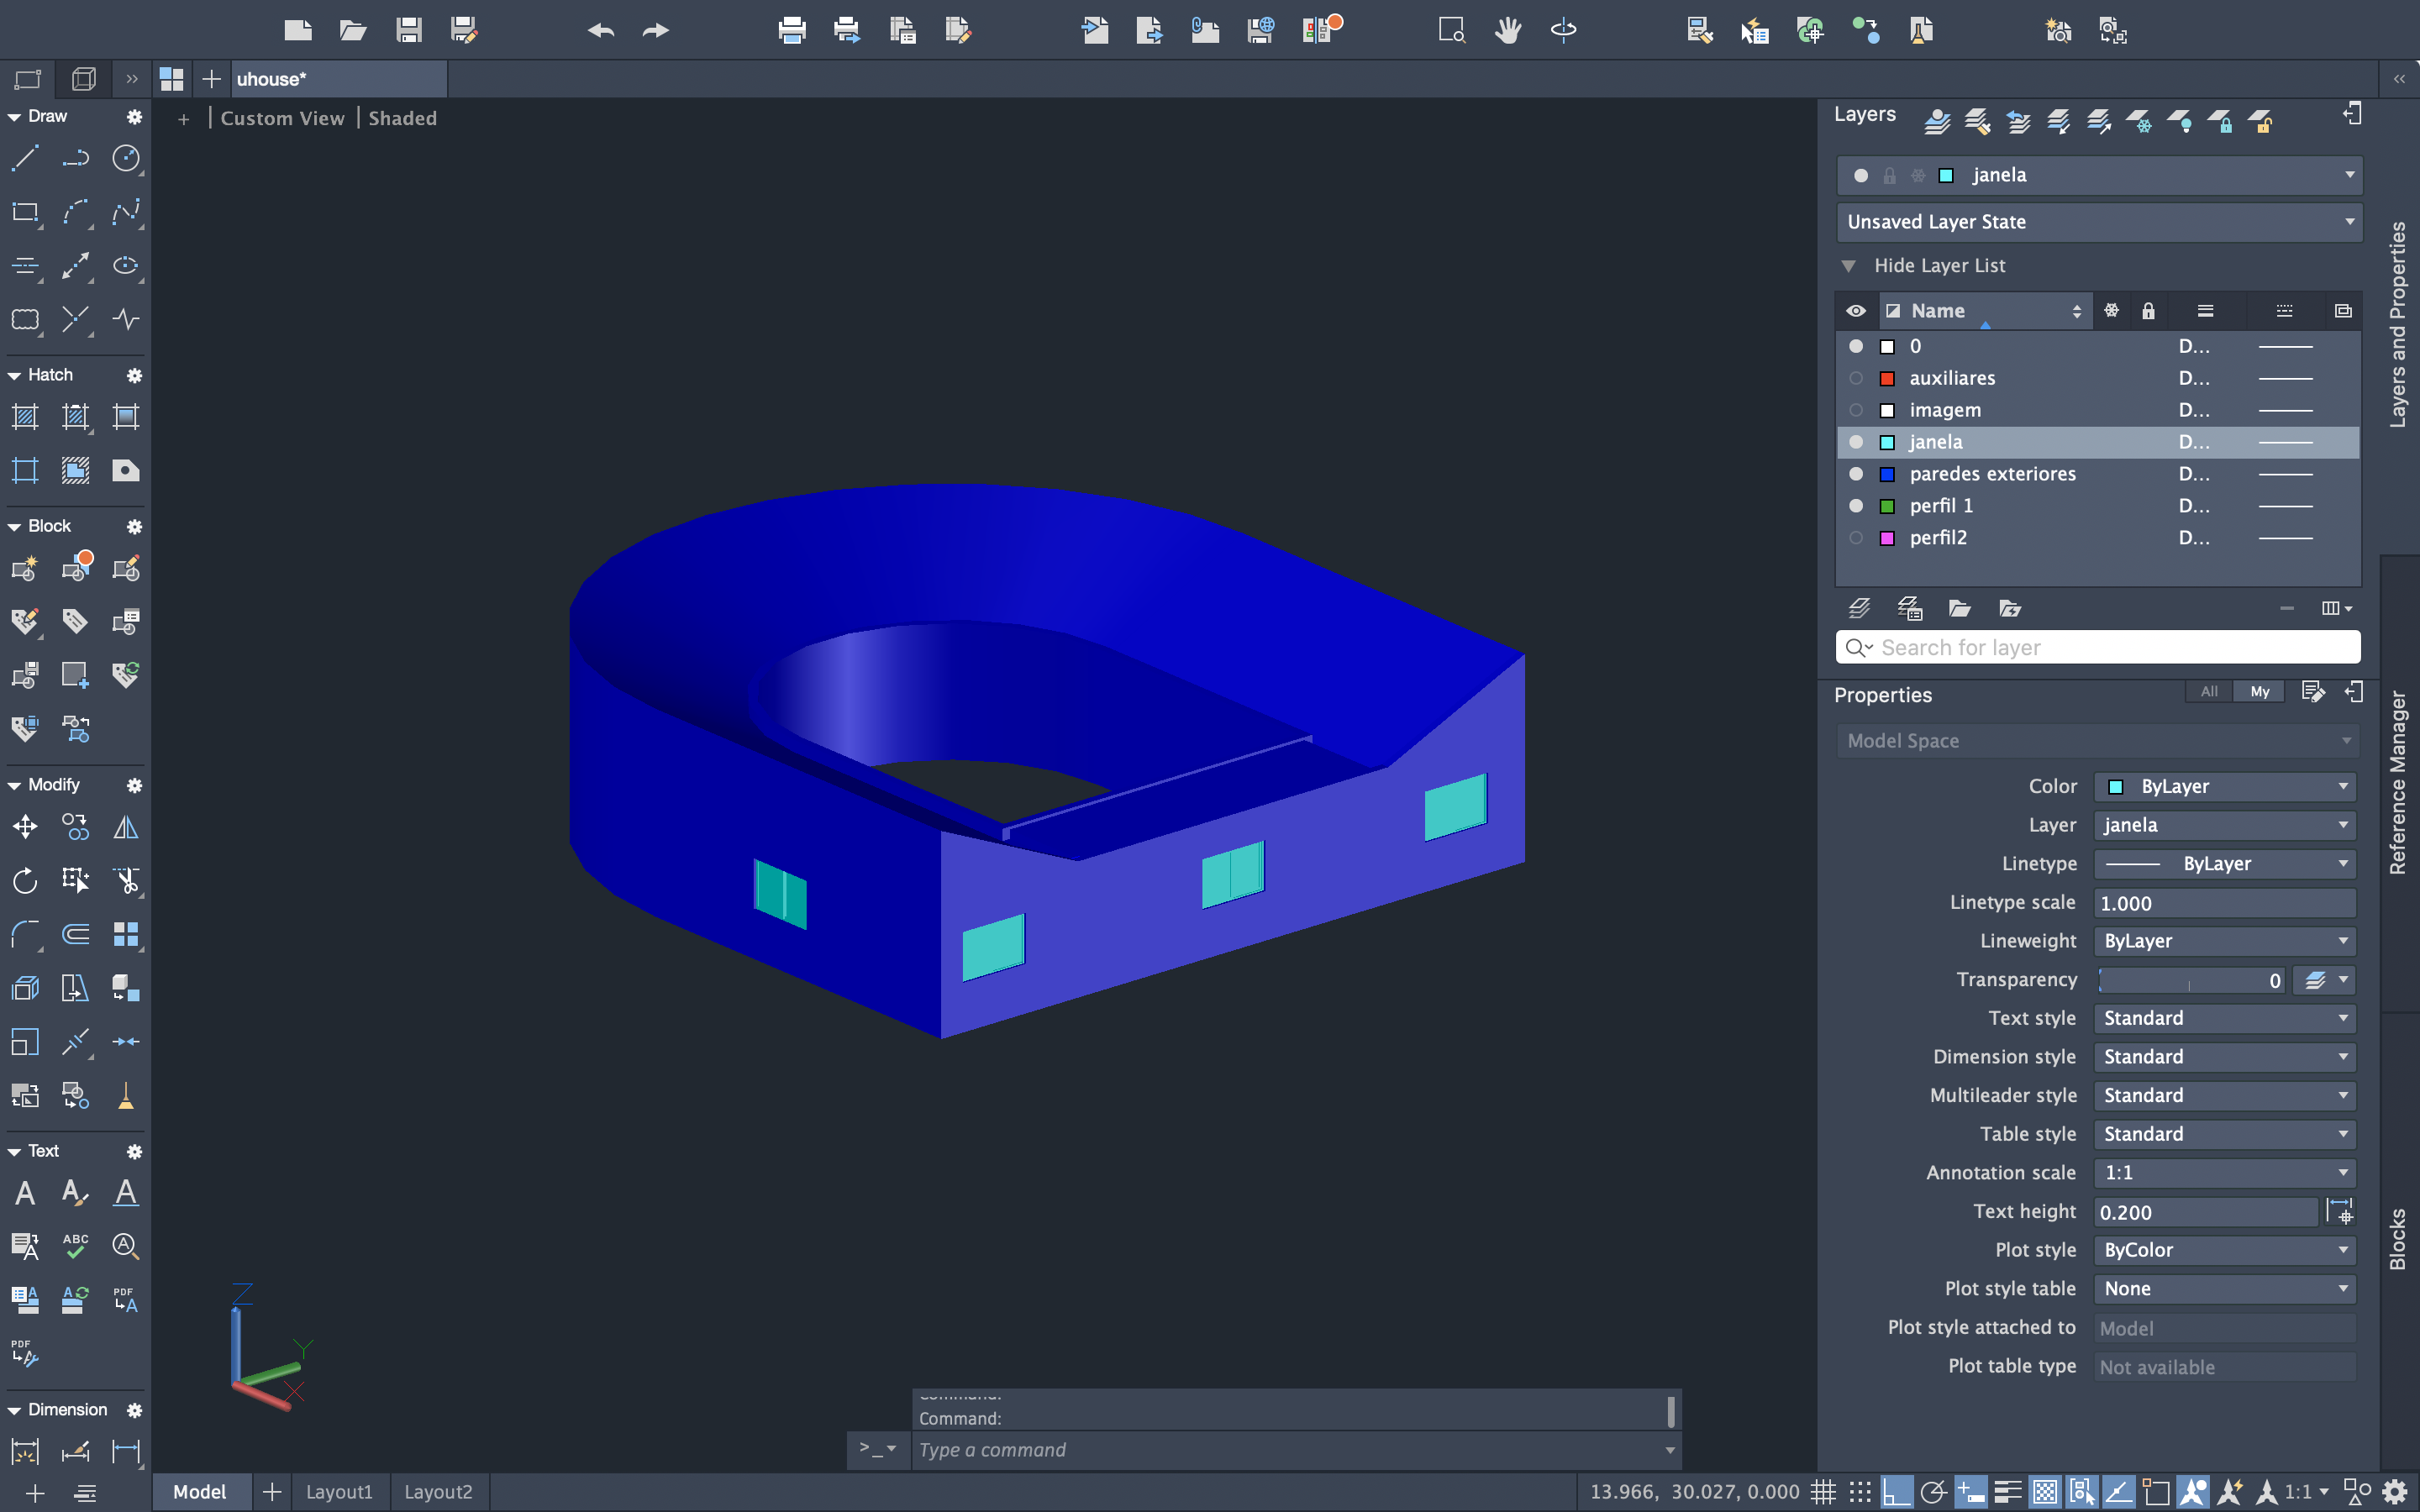Collapse the Draw panel section
2420x1512 pixels.
coord(14,117)
